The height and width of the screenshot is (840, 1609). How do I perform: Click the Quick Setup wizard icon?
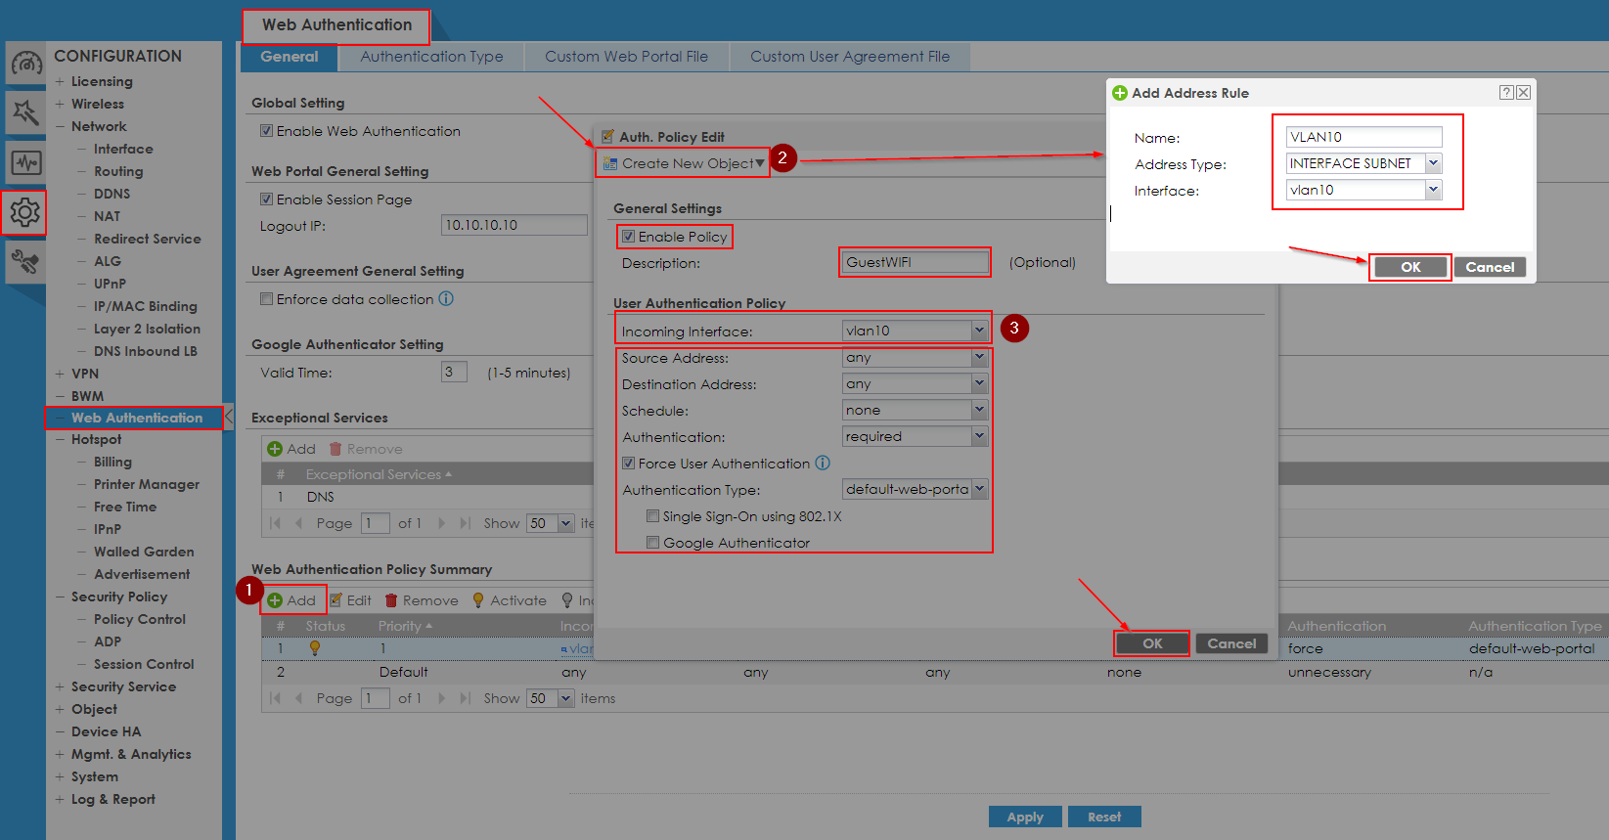pyautogui.click(x=25, y=113)
